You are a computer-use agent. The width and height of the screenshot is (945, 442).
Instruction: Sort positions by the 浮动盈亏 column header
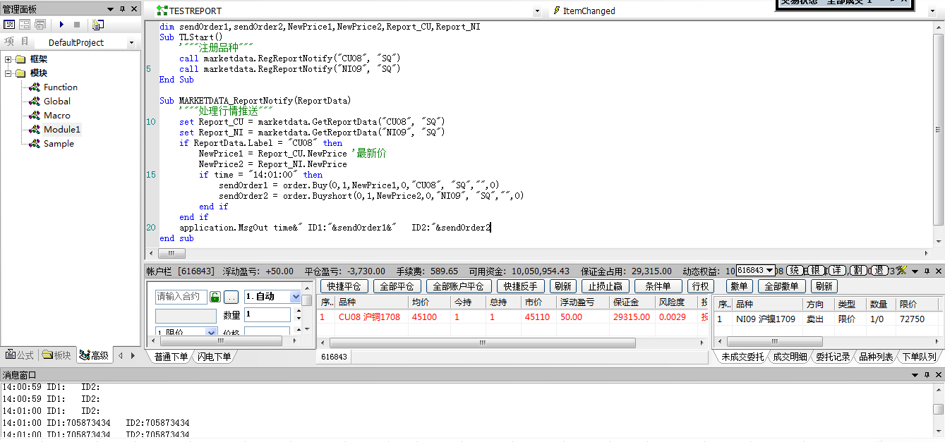(582, 302)
